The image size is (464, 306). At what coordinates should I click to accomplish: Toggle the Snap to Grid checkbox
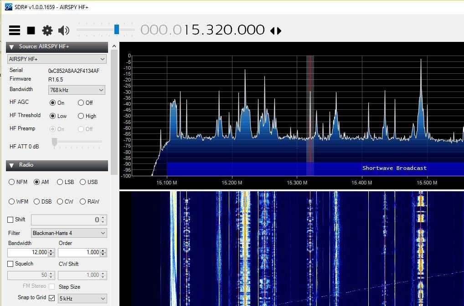coord(52,298)
